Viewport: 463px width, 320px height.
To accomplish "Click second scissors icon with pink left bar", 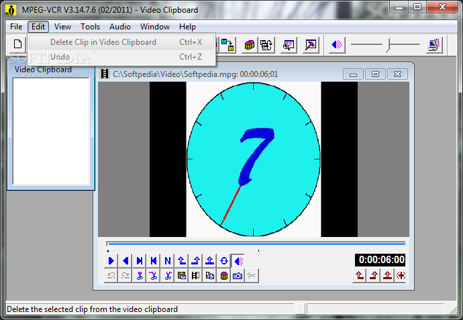I will (x=154, y=276).
